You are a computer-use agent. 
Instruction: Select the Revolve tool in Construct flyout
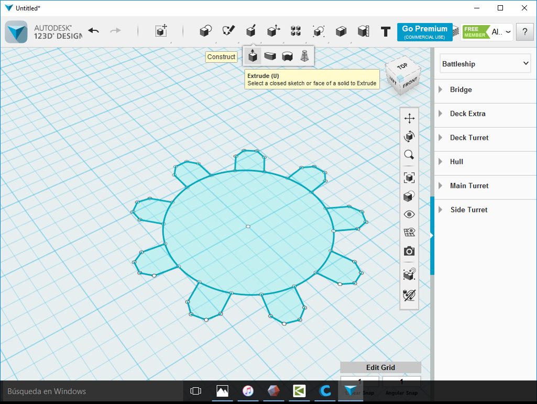click(x=287, y=56)
